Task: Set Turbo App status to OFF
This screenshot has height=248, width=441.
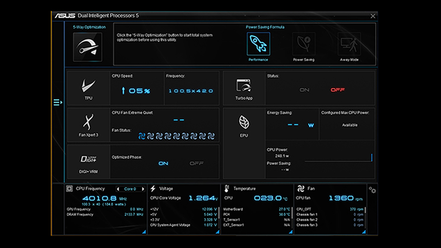Action: [338, 90]
